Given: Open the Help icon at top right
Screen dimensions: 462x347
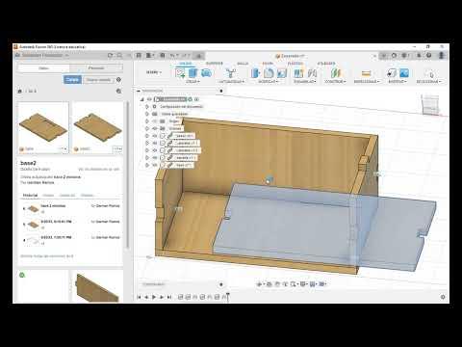Looking at the screenshot, I should click(x=429, y=55).
